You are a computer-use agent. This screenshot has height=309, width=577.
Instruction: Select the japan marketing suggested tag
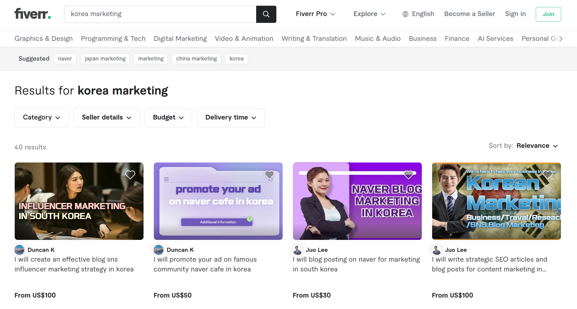tap(105, 59)
